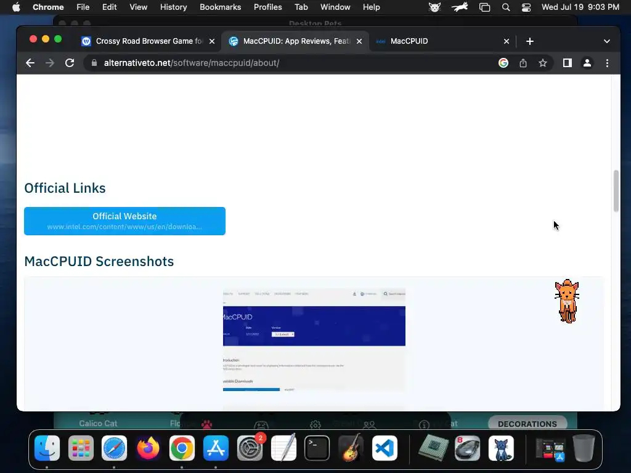The width and height of the screenshot is (631, 473).
Task: Open the Bookmarks menu
Action: 220,7
